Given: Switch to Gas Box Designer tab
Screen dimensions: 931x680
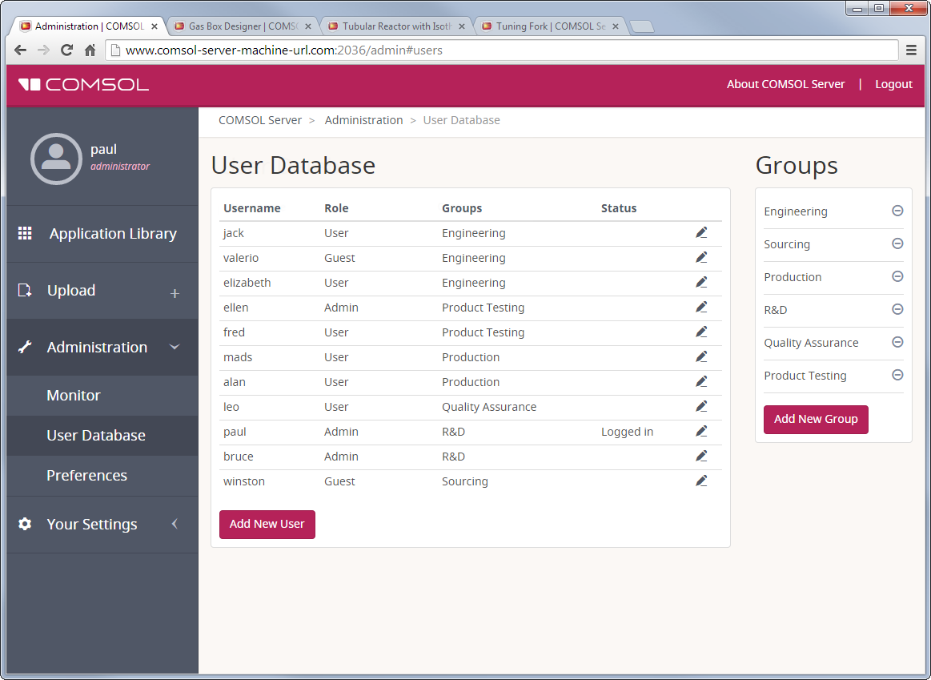Looking at the screenshot, I should 243,26.
